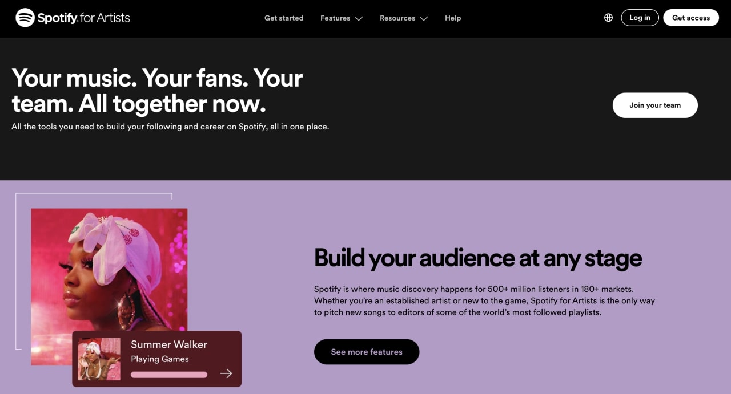Select Get started in the navigation
The image size is (731, 394).
pyautogui.click(x=284, y=18)
